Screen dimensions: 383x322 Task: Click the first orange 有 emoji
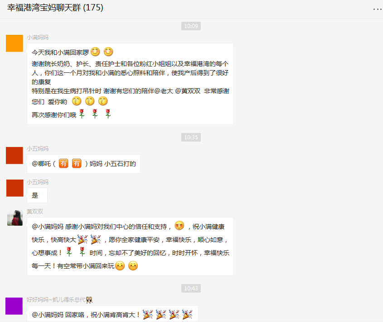(63, 163)
